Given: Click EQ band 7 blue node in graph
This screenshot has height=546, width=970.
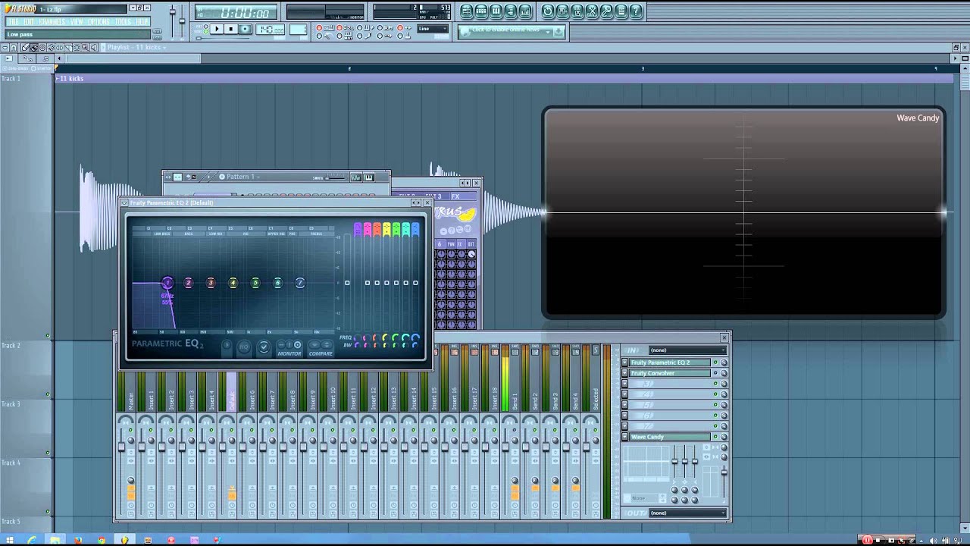Looking at the screenshot, I should [x=300, y=283].
